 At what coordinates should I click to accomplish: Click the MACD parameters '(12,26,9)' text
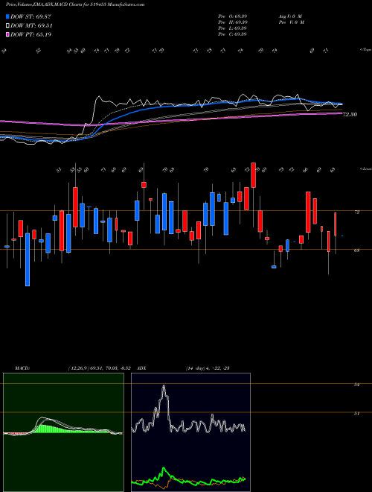click(77, 368)
